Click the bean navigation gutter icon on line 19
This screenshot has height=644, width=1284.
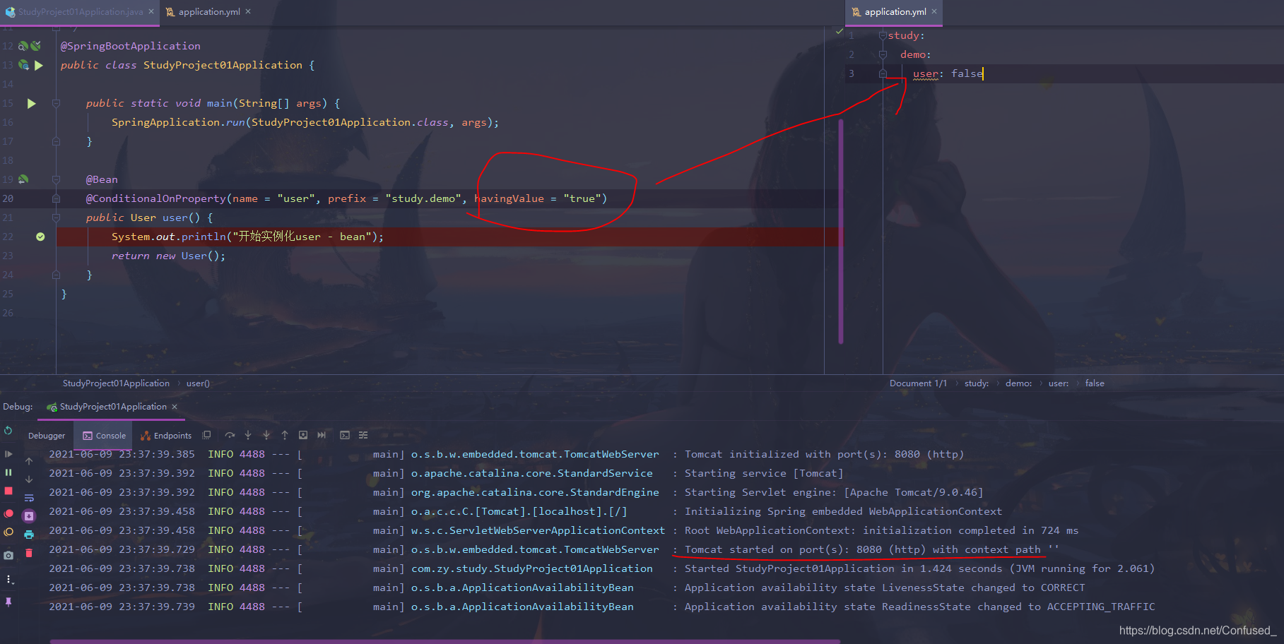click(23, 179)
